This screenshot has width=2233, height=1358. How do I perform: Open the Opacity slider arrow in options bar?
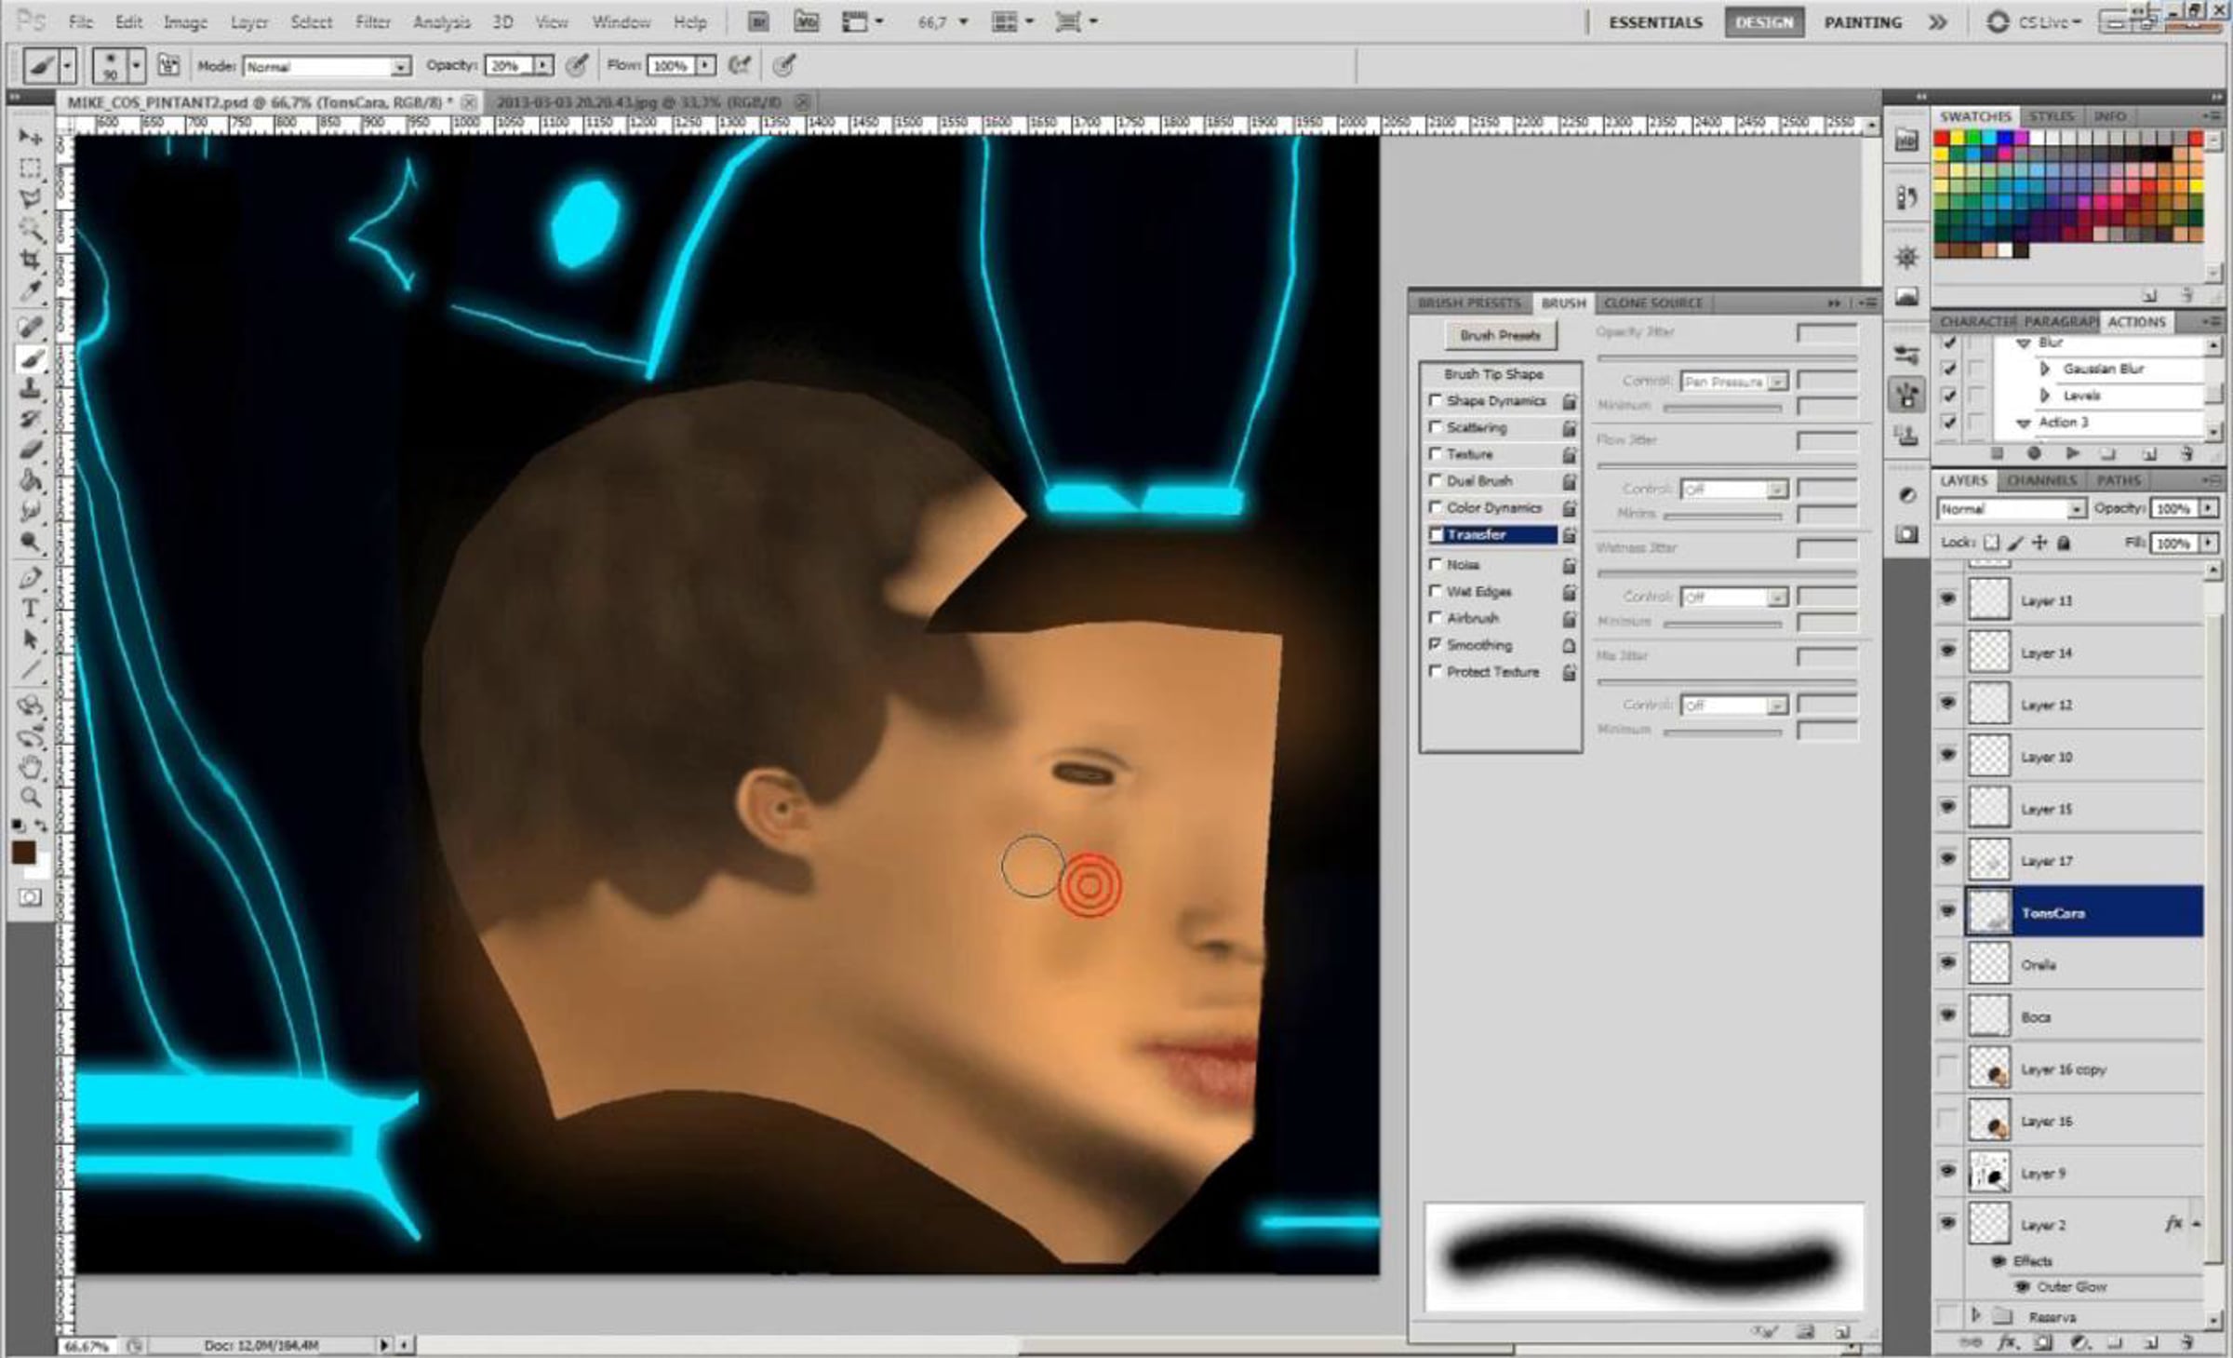pyautogui.click(x=542, y=65)
